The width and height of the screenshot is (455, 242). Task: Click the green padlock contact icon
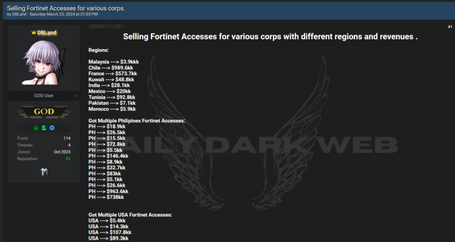click(36, 128)
